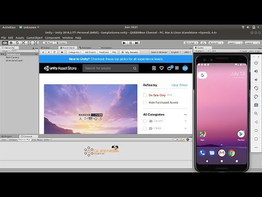This screenshot has height=197, width=262.
Task: Go to Asset Store home icon
Action: coord(62,52)
